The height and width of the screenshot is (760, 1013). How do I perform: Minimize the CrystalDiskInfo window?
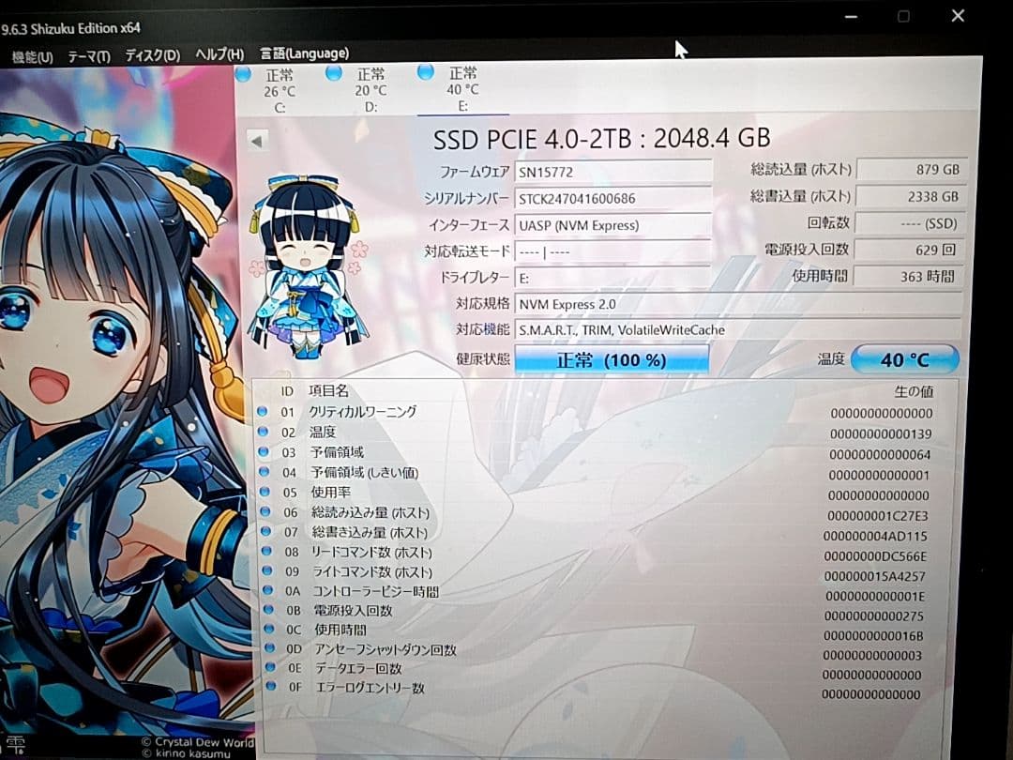(851, 17)
